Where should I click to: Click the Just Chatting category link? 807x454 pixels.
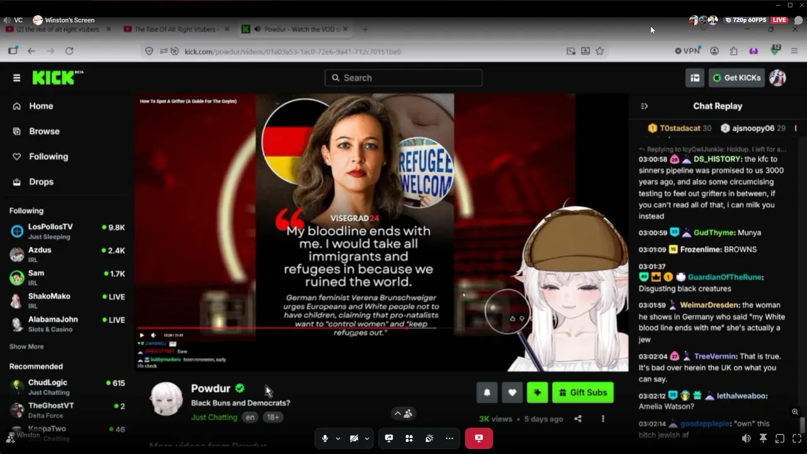point(214,417)
